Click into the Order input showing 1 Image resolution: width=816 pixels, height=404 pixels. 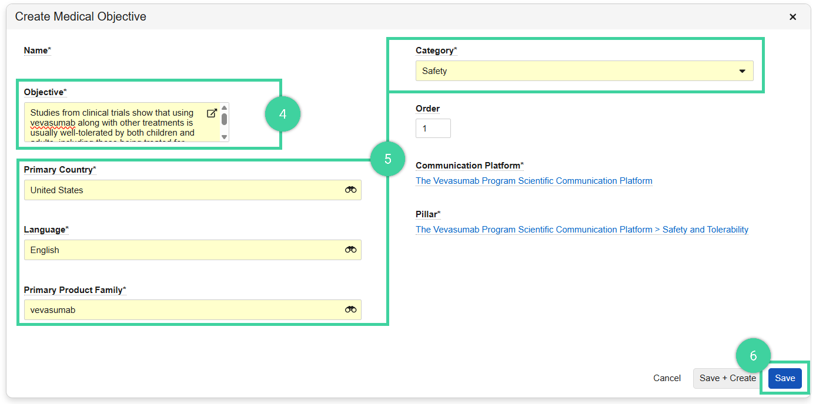pos(433,128)
